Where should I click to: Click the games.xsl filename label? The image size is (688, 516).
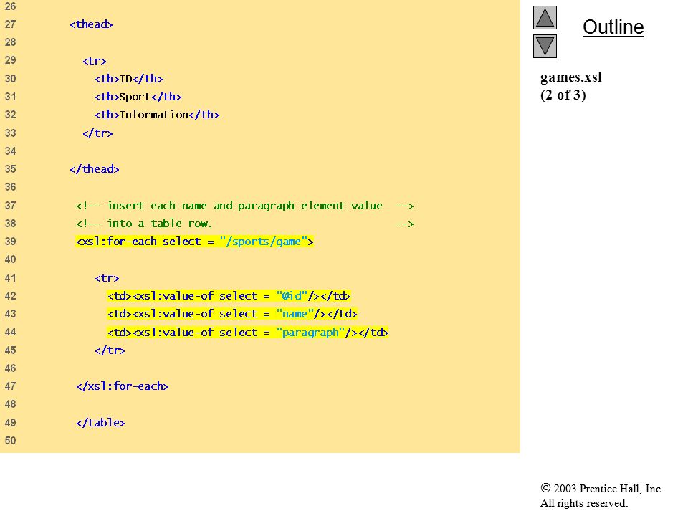[571, 77]
